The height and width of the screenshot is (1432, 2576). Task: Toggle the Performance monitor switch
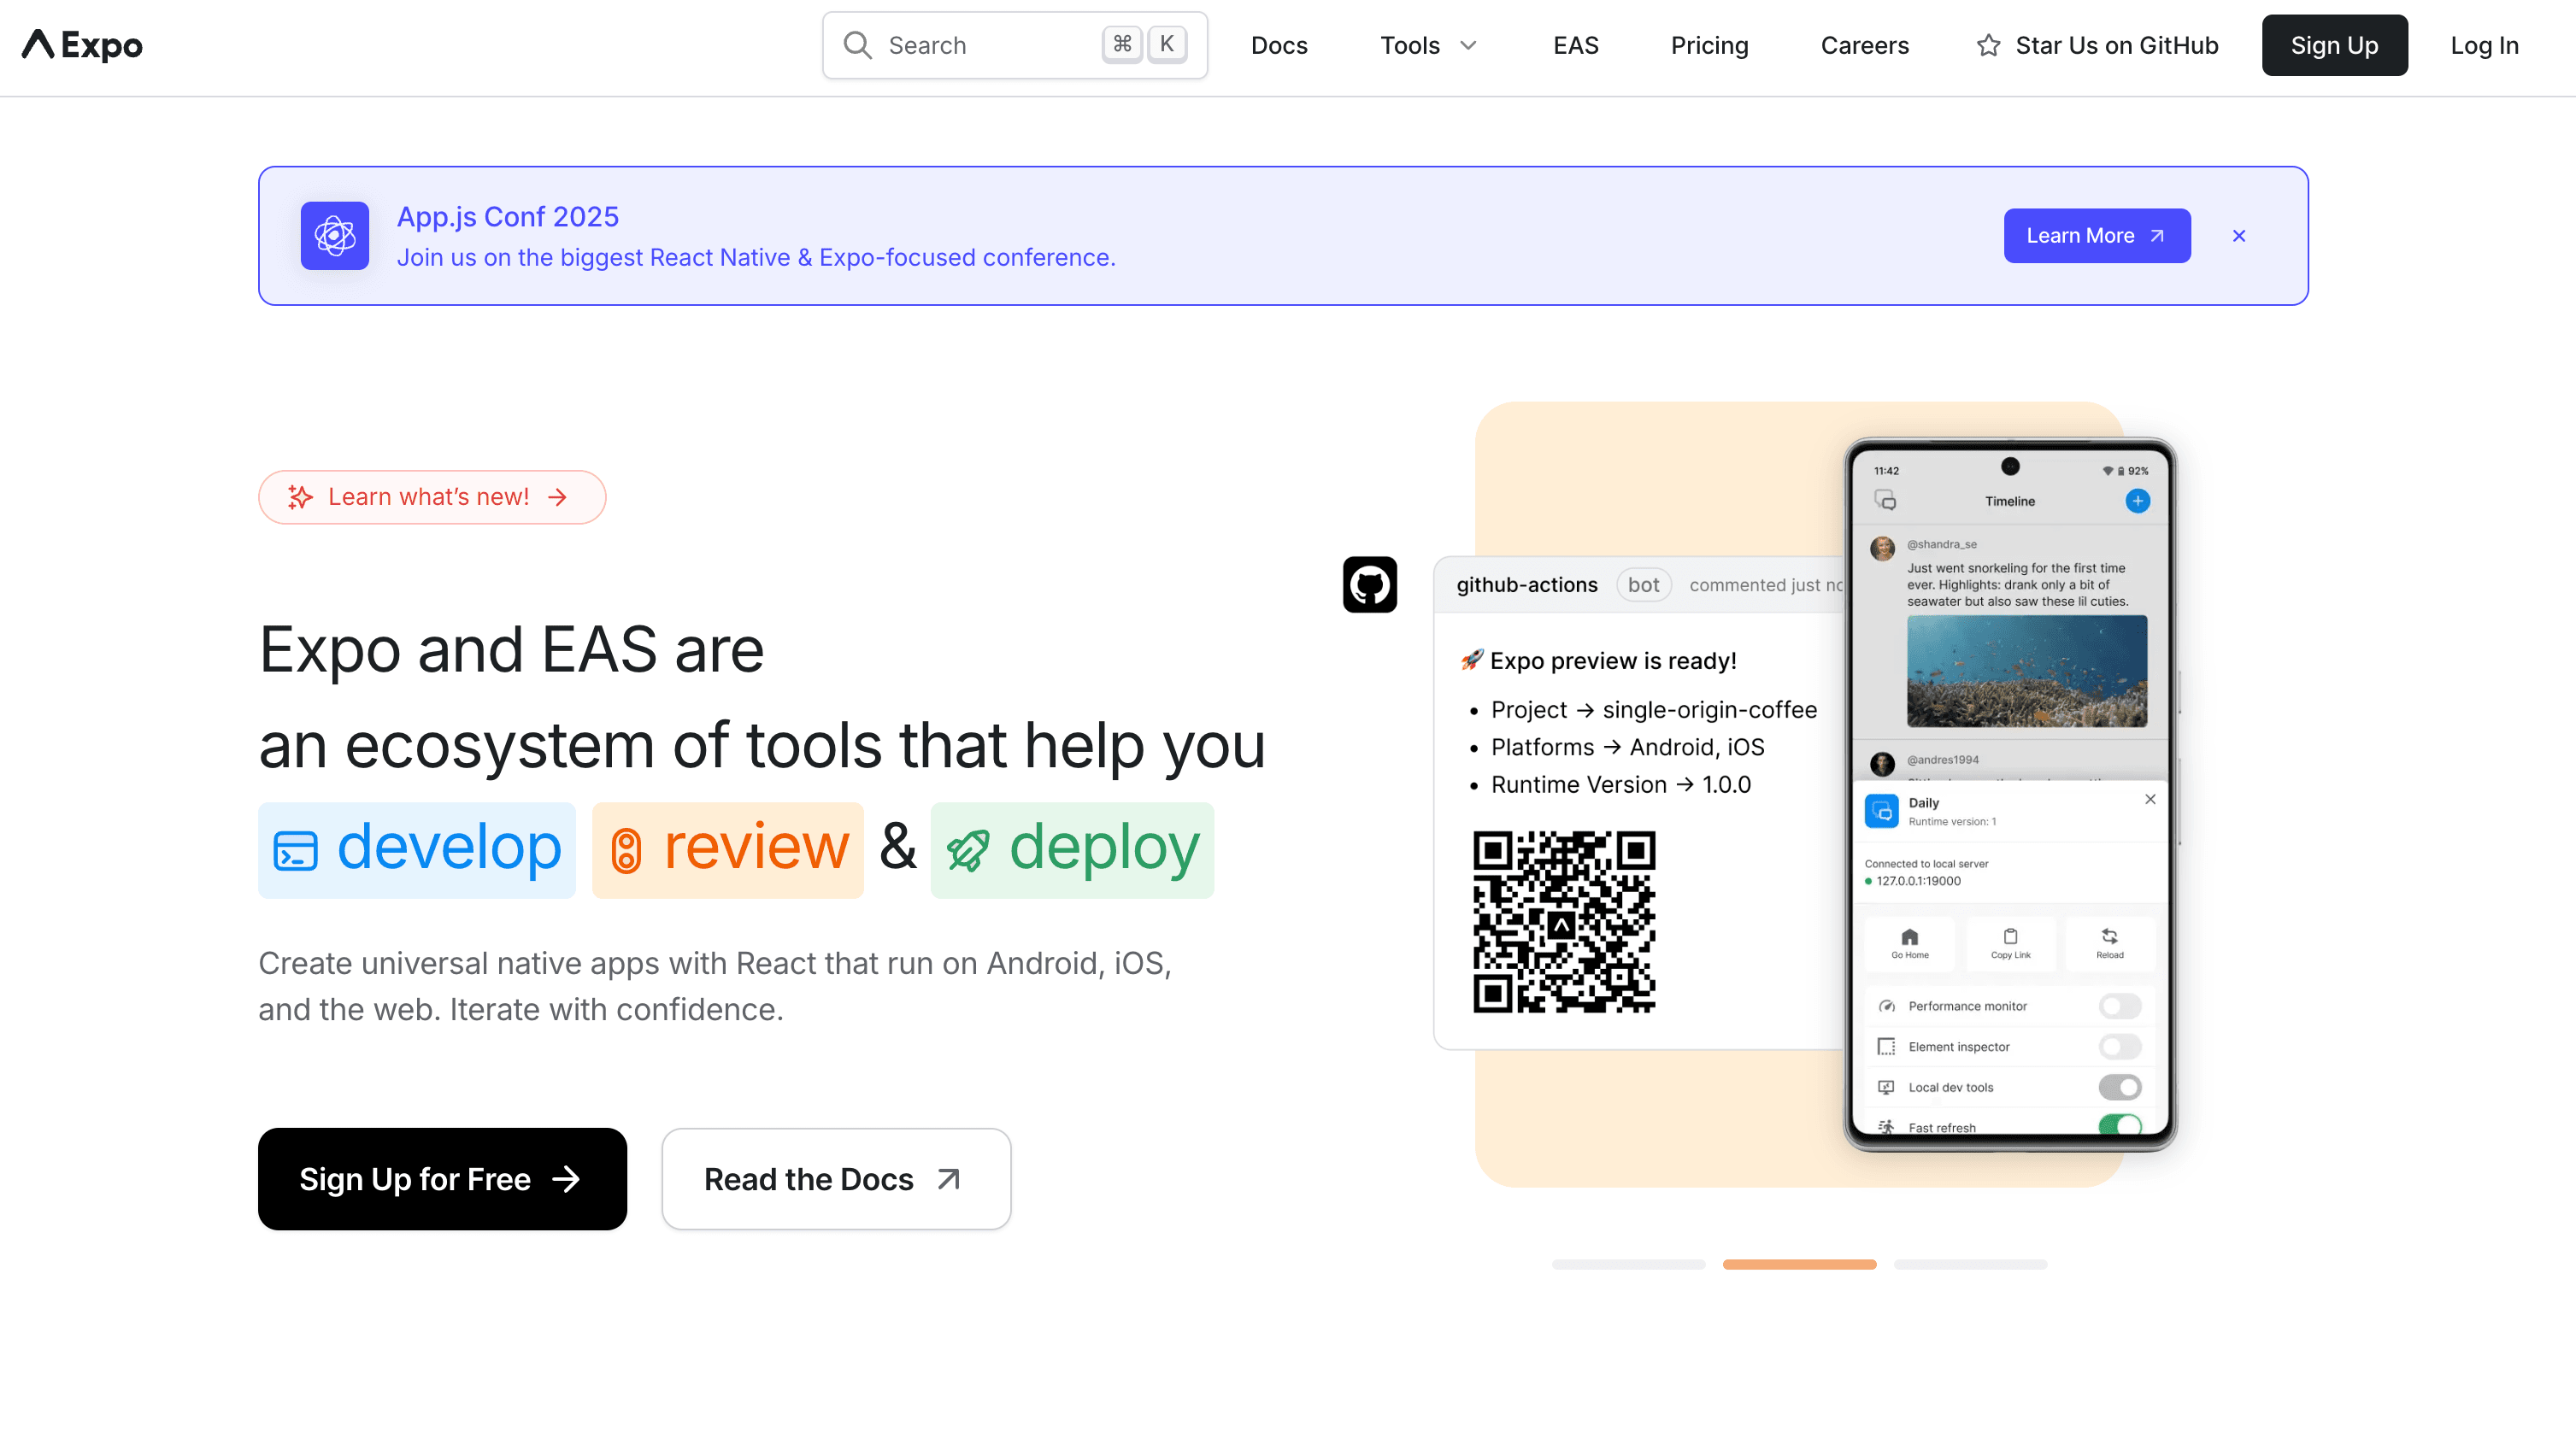(2119, 1006)
